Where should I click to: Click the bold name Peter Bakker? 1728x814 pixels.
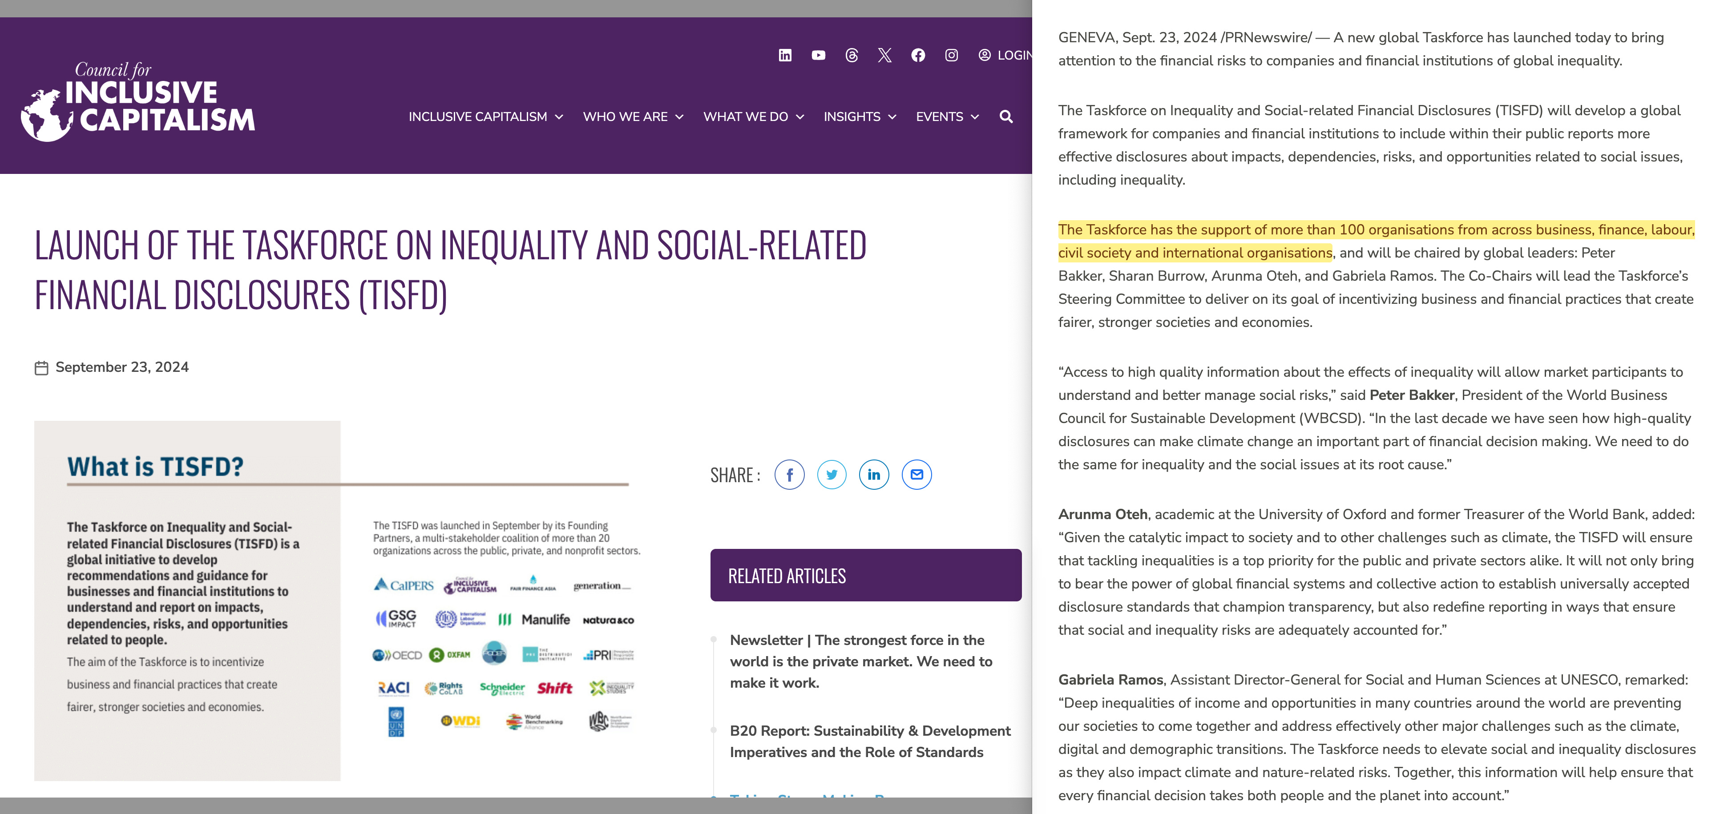[x=1412, y=395]
